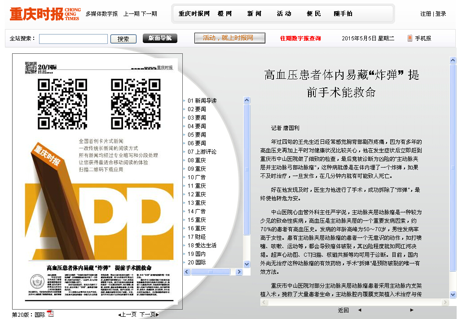Select page 03 要闻
Image resolution: width=458 pixels, height=319 pixels.
coord(197,117)
